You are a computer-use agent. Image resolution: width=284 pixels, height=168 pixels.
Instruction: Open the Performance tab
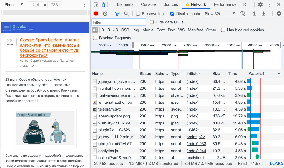[225, 4]
